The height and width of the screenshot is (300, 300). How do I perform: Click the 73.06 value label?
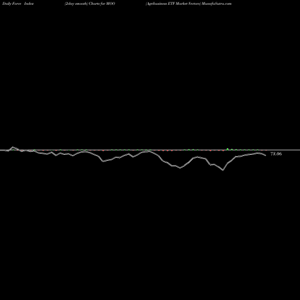[x=276, y=154]
